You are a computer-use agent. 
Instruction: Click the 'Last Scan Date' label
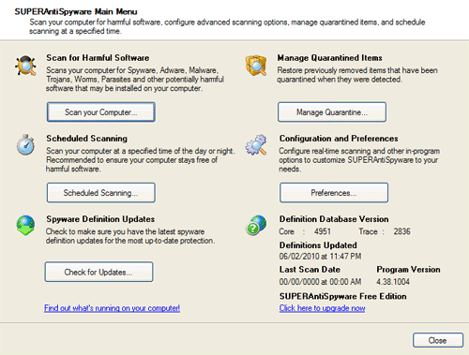(310, 270)
